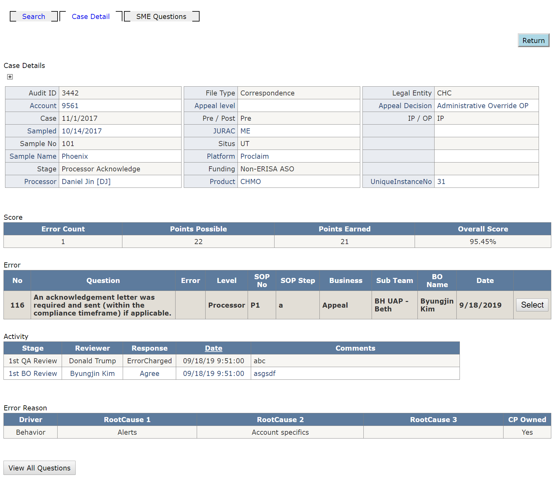Click the Appeal level label
The image size is (556, 479).
pyautogui.click(x=215, y=106)
